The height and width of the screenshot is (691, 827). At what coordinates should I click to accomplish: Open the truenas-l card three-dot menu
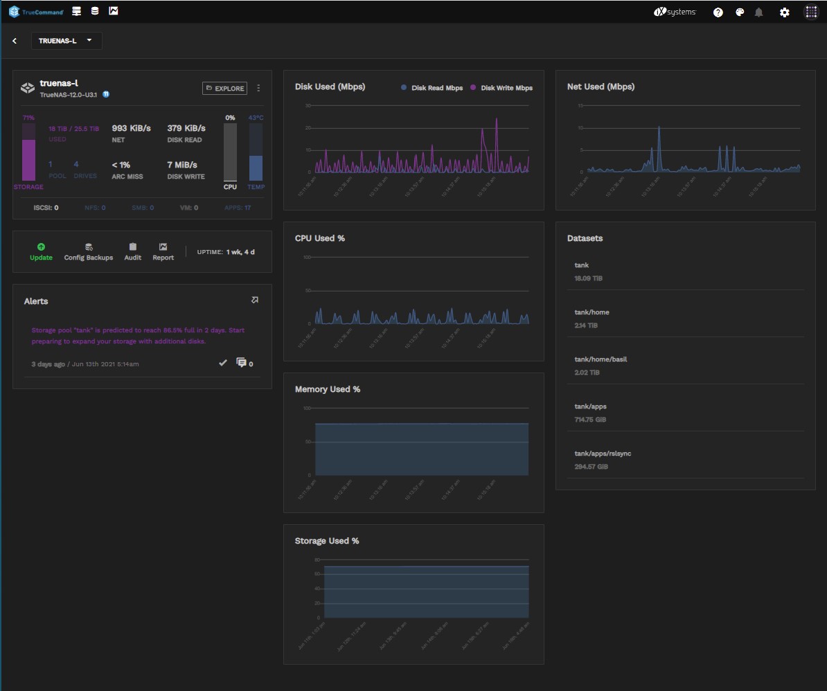pyautogui.click(x=258, y=88)
